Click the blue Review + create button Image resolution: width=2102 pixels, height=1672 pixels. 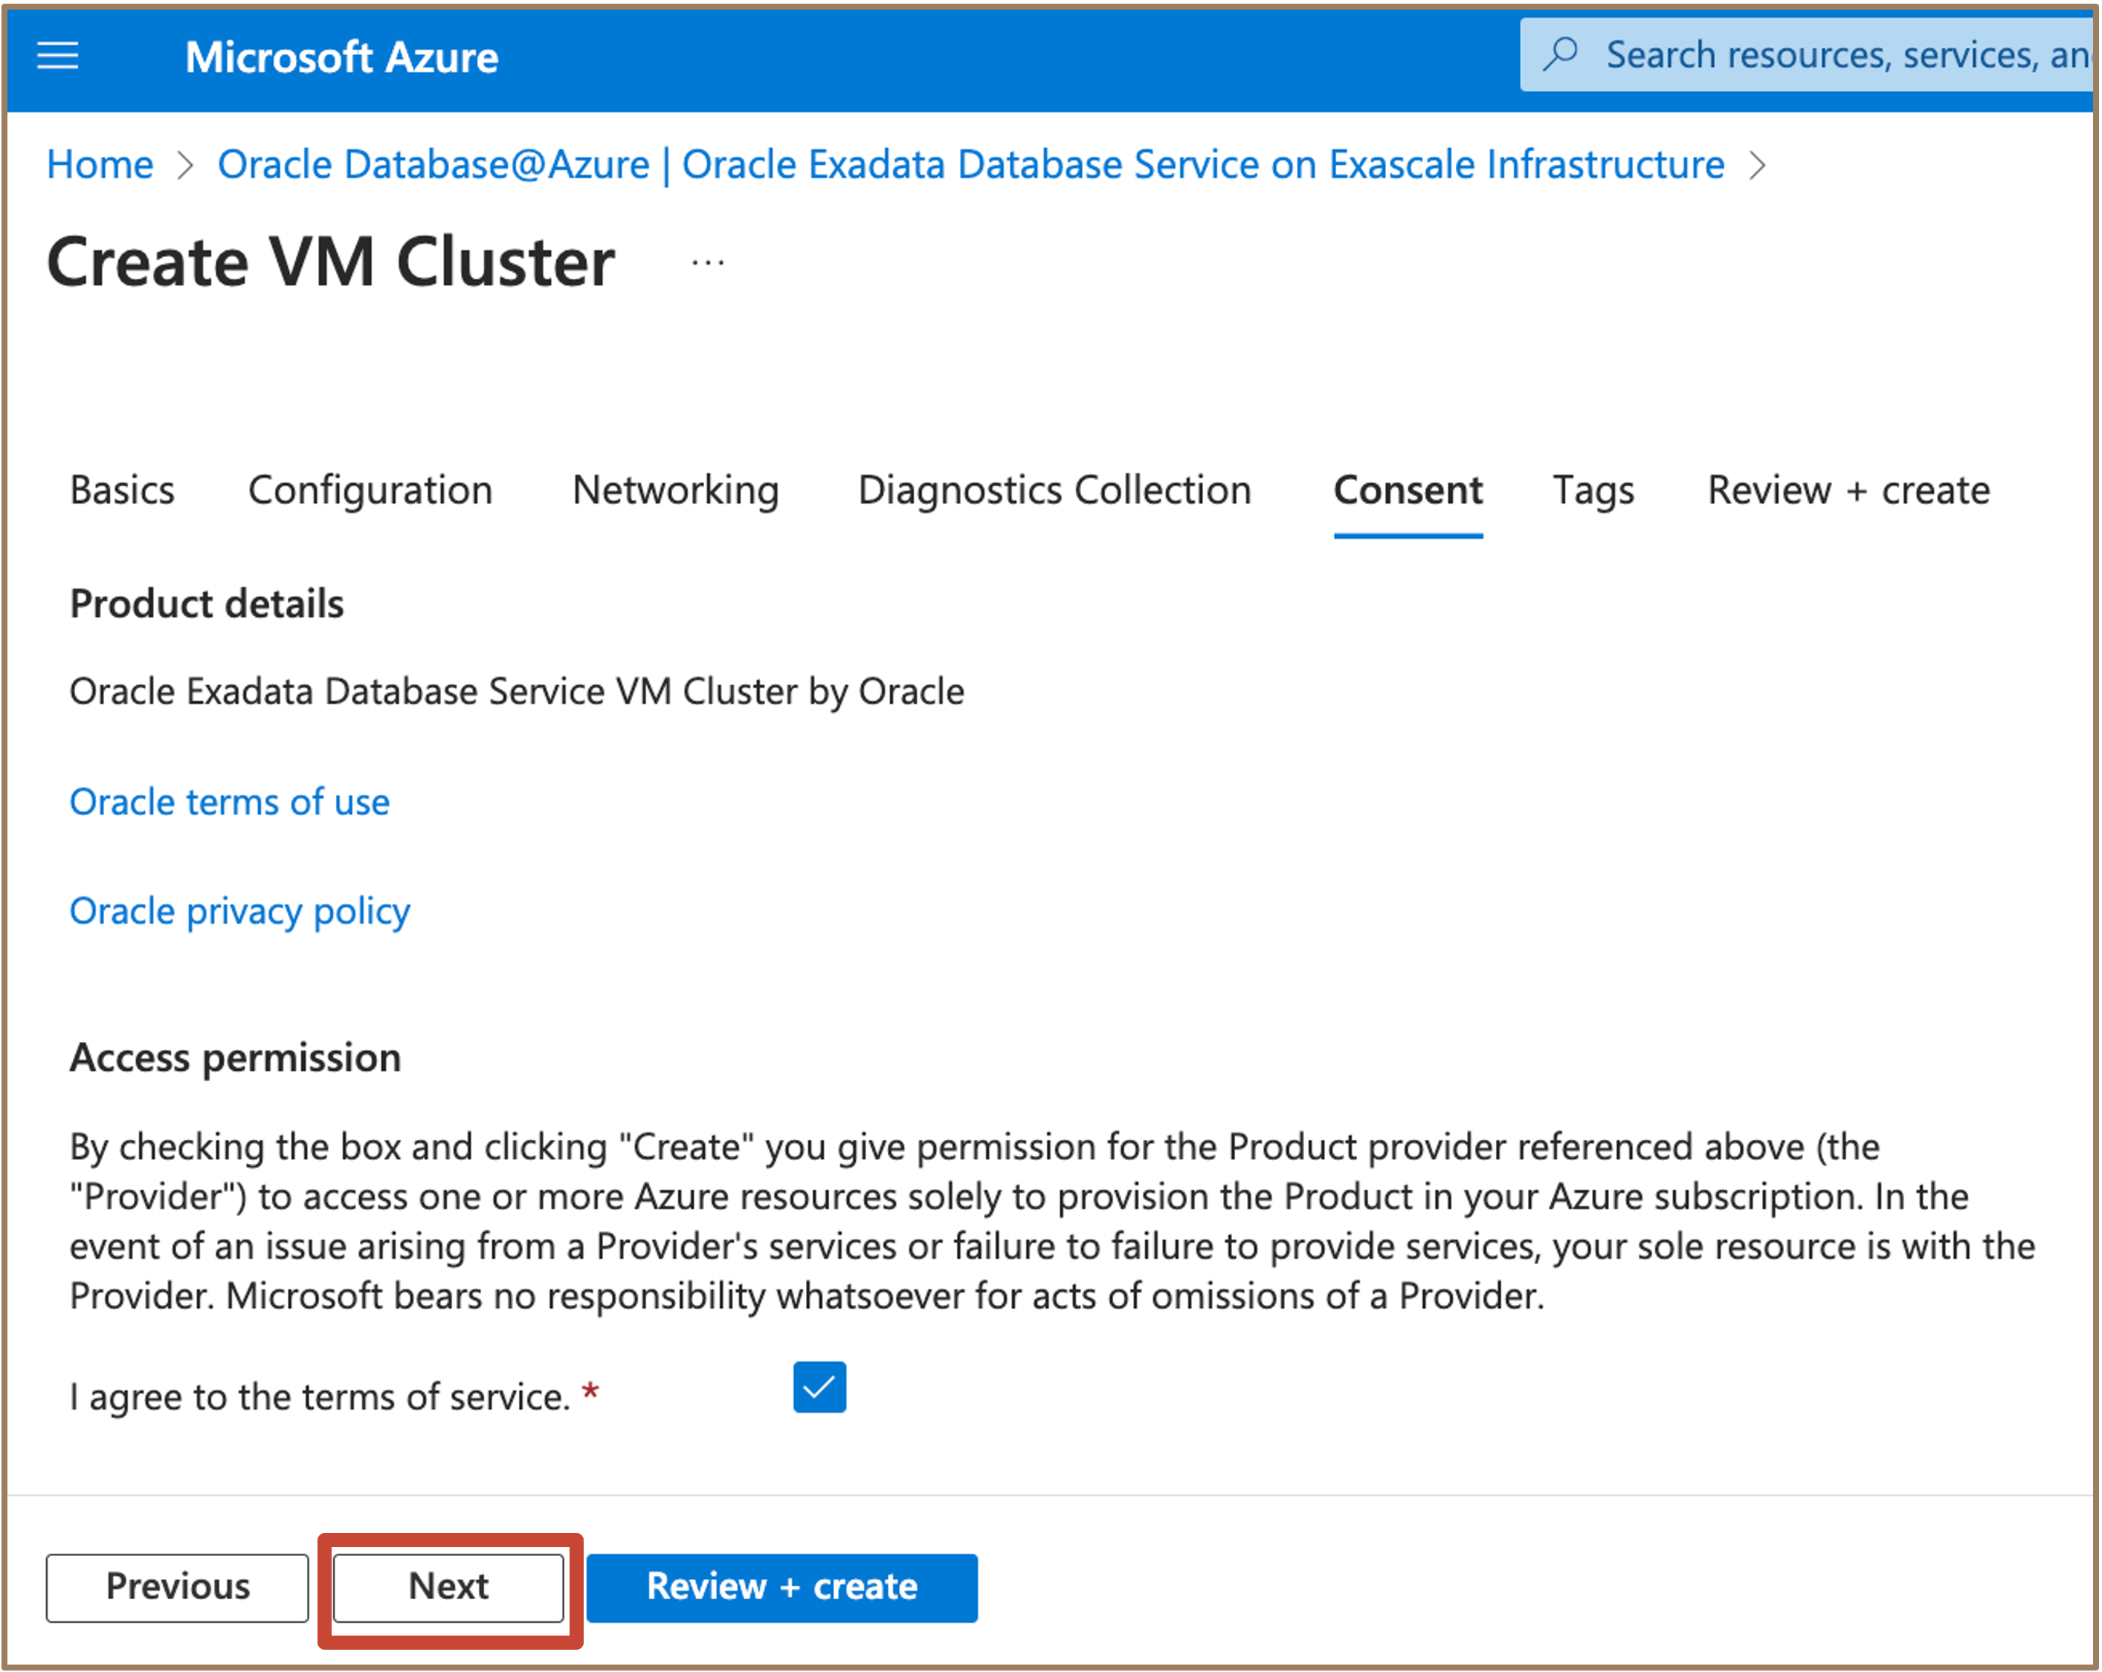click(782, 1587)
